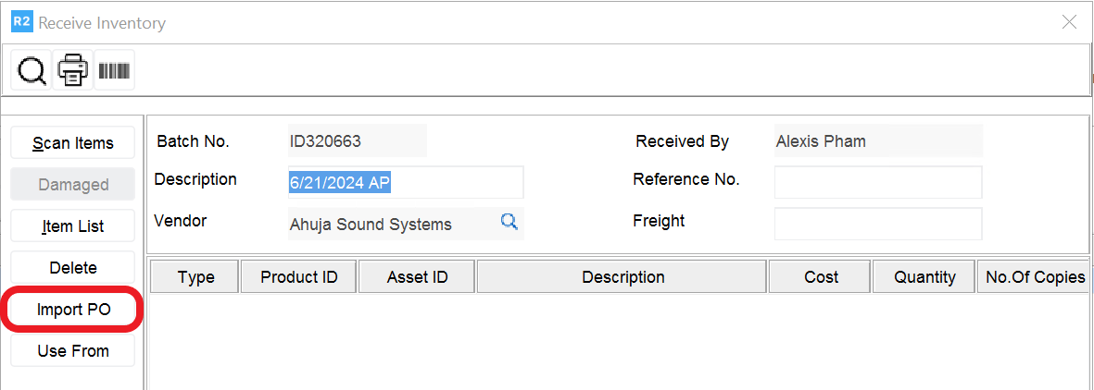Click the Delete button
This screenshot has height=390, width=1094.
73,268
